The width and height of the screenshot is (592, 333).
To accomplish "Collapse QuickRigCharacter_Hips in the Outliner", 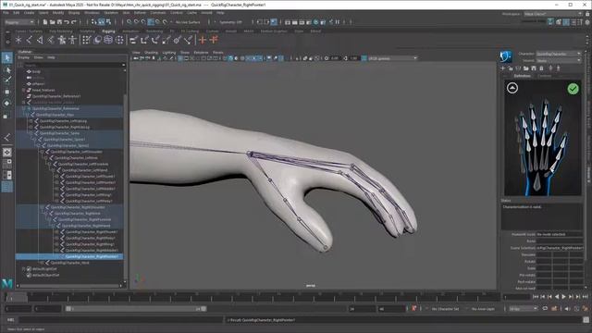I will point(27,115).
